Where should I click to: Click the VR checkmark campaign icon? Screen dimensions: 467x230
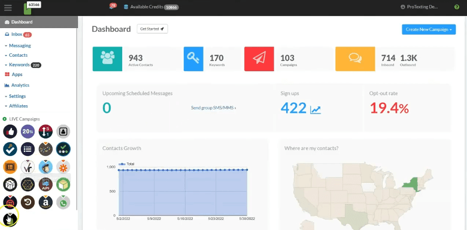pyautogui.click(x=28, y=167)
